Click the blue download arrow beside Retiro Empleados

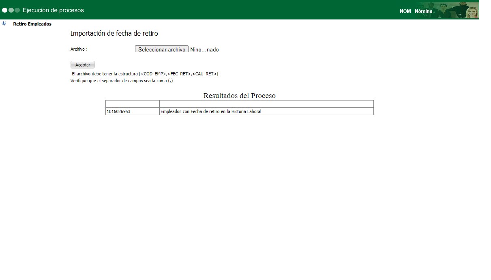pos(4,24)
